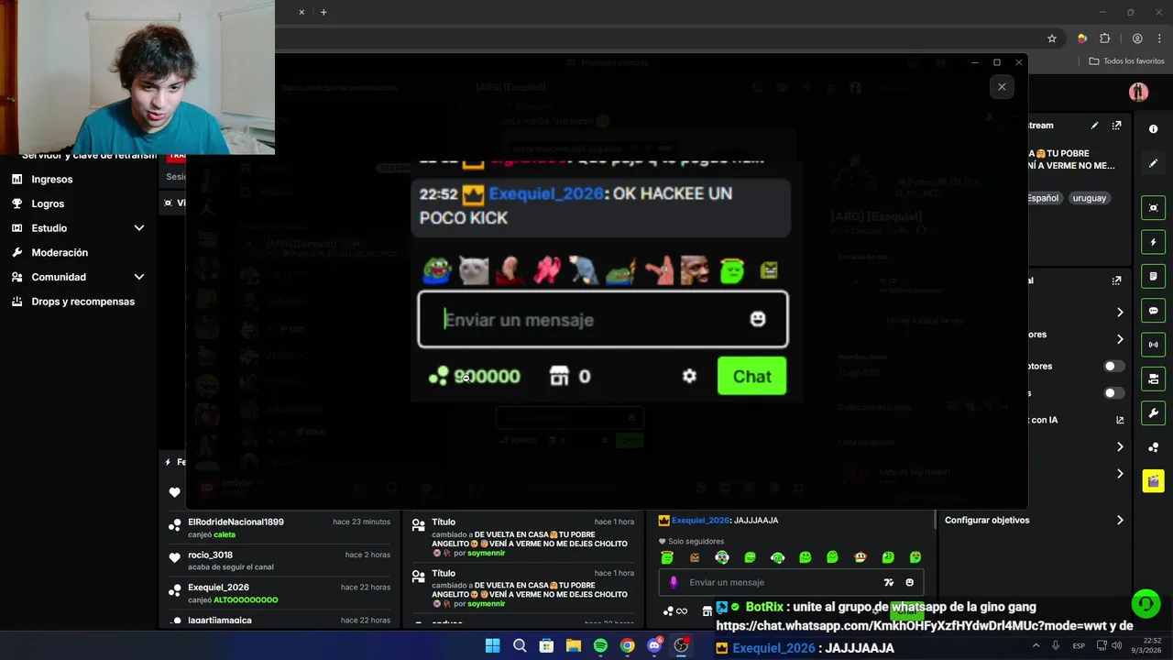1173x660 pixels.
Task: Close the enlarged image overlay
Action: [1002, 86]
